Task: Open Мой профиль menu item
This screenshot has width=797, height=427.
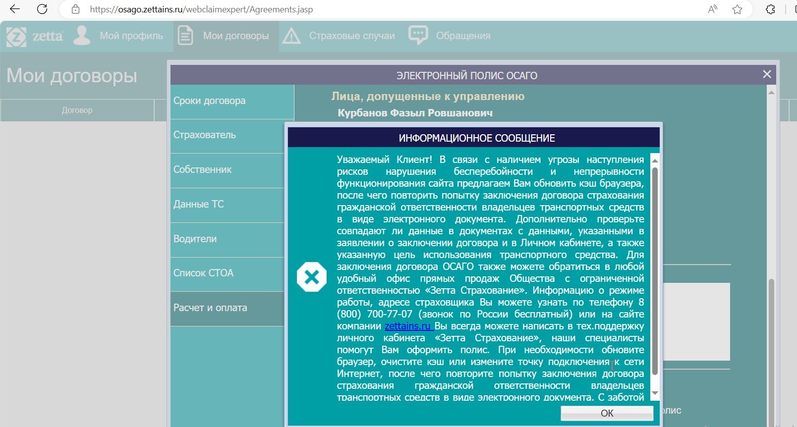Action: (x=131, y=36)
